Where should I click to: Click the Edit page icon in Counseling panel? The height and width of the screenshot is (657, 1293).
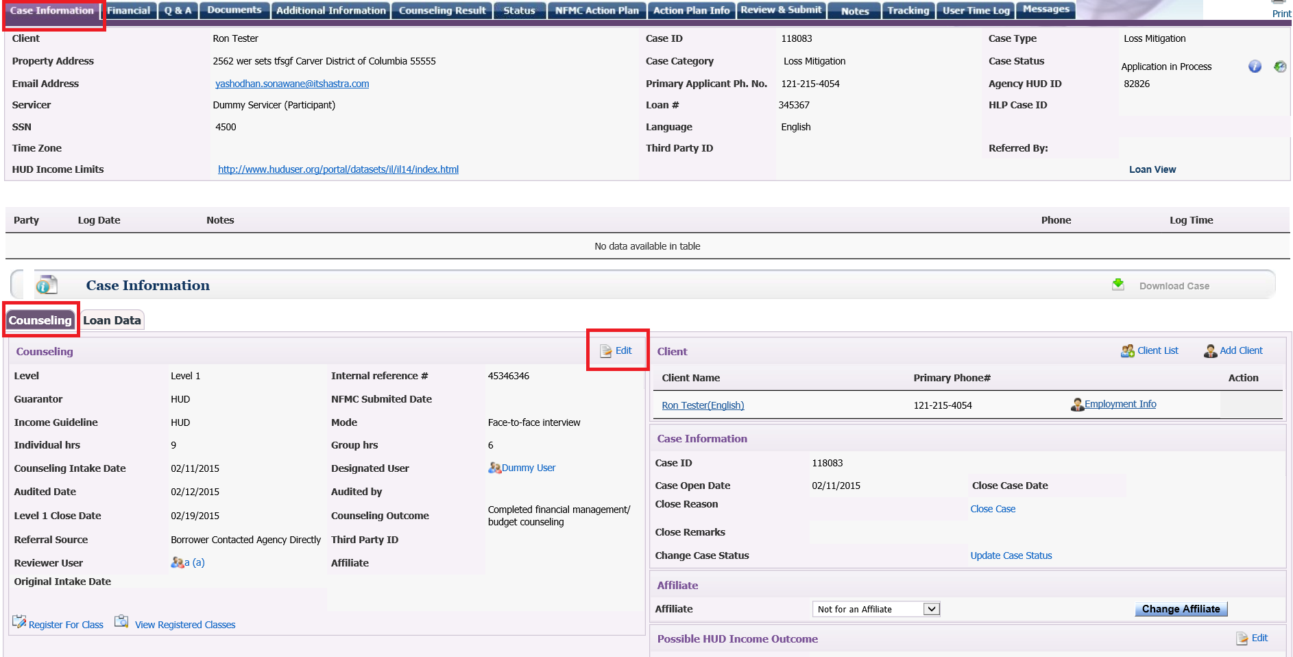click(606, 351)
